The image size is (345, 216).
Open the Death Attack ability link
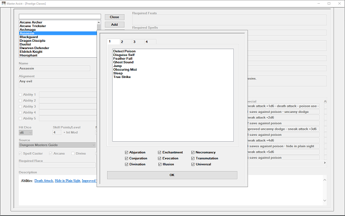(x=44, y=181)
